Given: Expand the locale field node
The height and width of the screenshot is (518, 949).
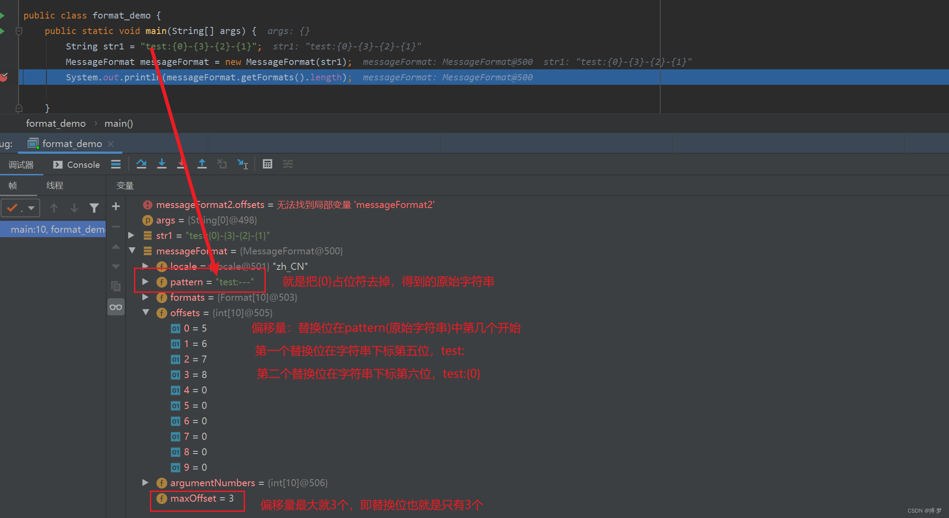Looking at the screenshot, I should tap(145, 265).
